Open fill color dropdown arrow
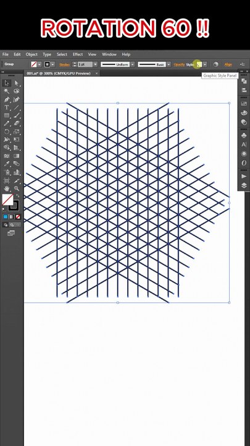The height and width of the screenshot is (446, 250). coord(40,64)
